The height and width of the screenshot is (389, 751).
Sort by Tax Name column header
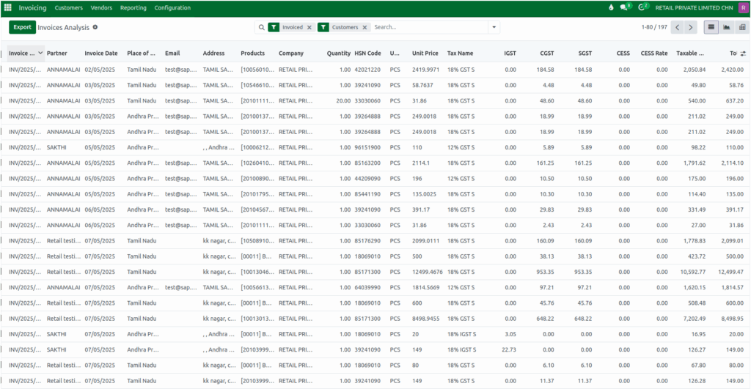coord(460,53)
